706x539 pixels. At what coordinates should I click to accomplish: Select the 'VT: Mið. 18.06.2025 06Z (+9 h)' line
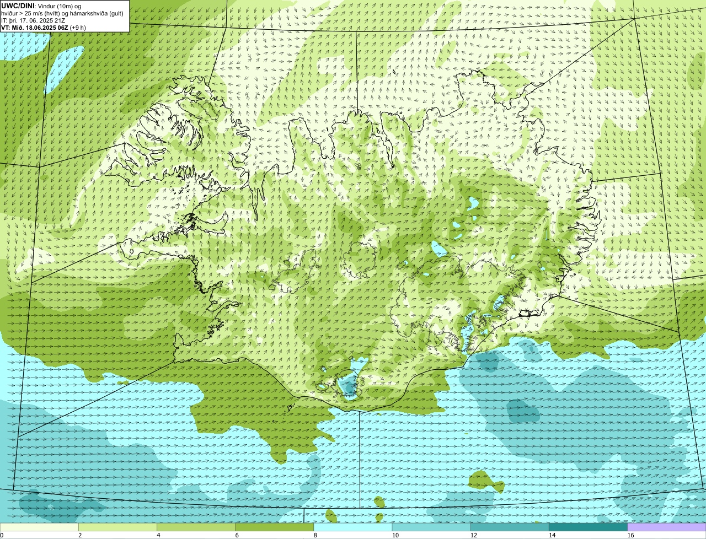pos(44,28)
